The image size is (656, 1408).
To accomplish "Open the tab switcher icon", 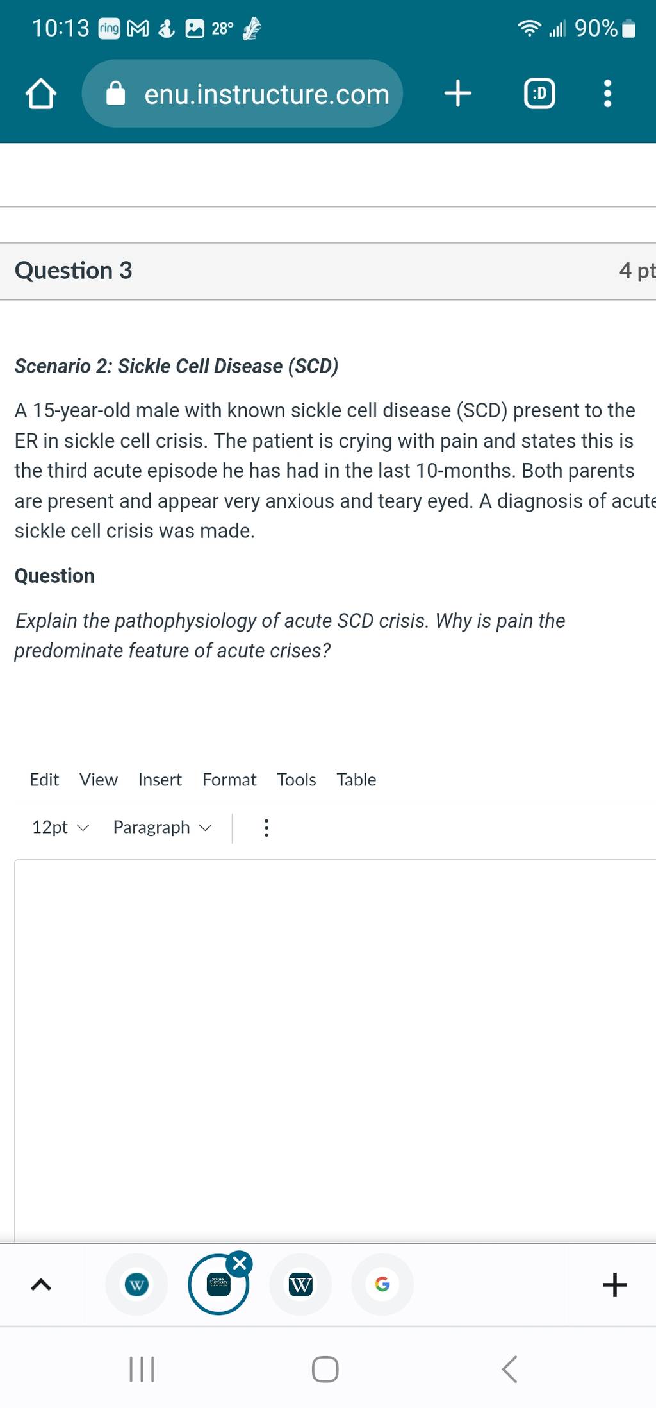I will [x=539, y=94].
